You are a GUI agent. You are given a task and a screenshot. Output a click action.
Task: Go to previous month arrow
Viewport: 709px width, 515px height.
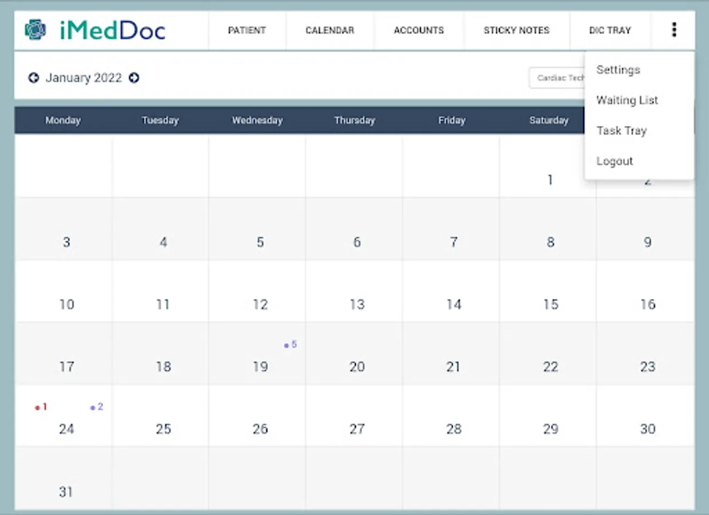coord(34,78)
